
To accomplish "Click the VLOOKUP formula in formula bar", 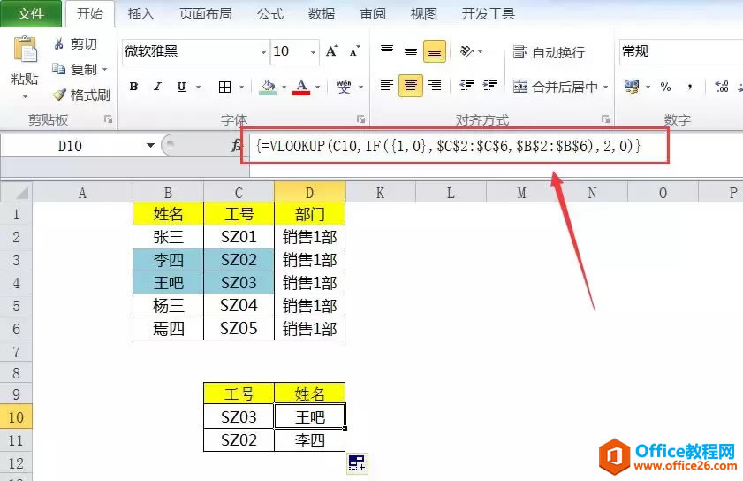I will coord(448,146).
